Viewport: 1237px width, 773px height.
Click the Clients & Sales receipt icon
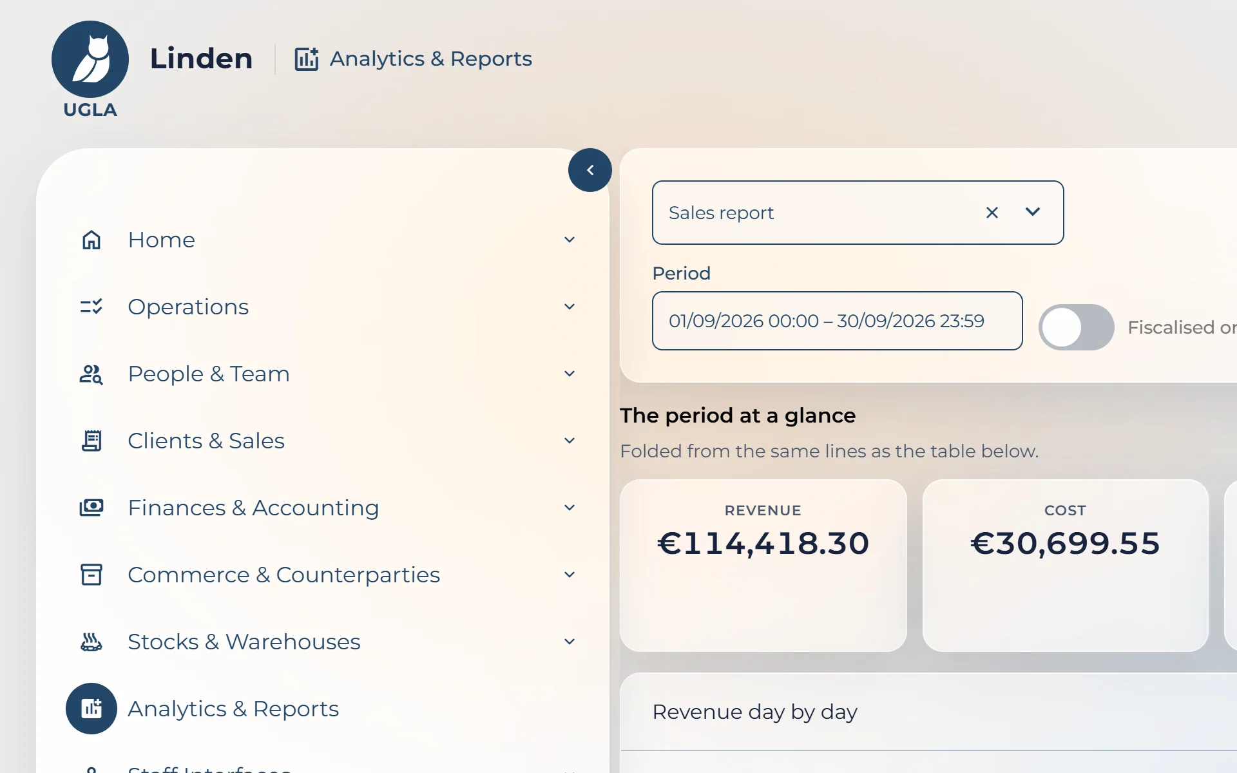click(x=91, y=441)
